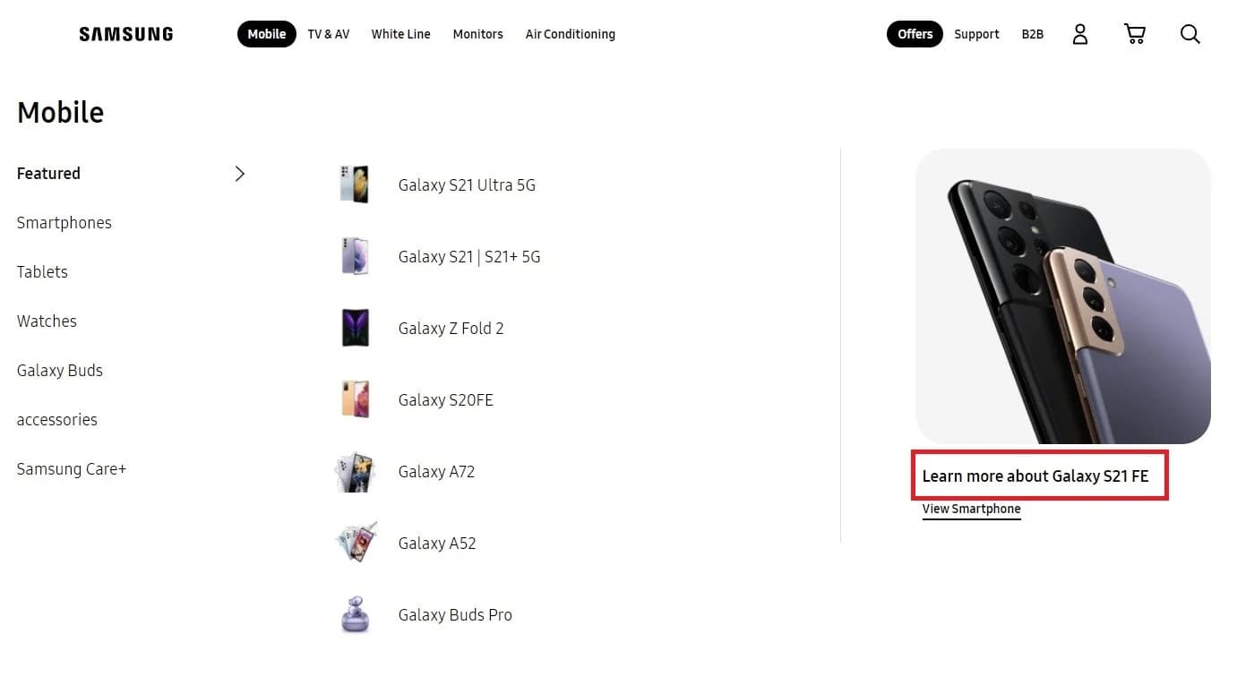Click the View Smartphone link

pyautogui.click(x=971, y=509)
